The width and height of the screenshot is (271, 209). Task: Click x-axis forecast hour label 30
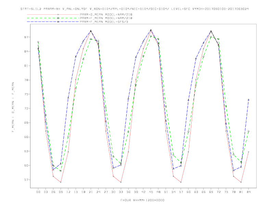113,192
